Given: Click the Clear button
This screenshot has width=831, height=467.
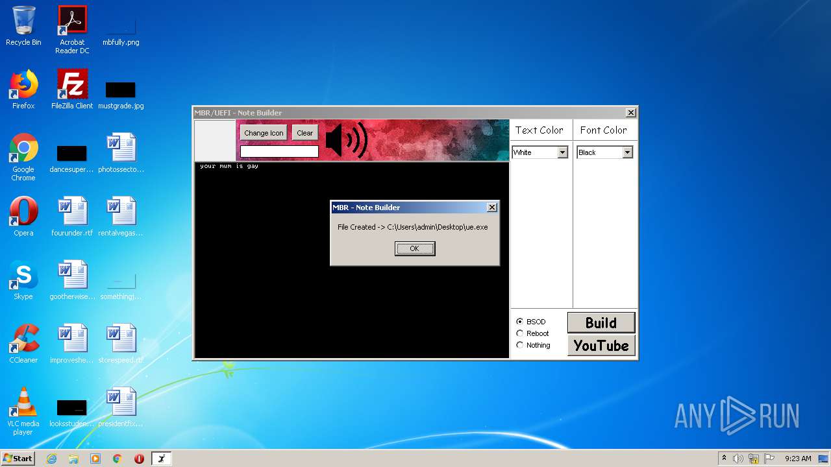Looking at the screenshot, I should click(x=305, y=133).
